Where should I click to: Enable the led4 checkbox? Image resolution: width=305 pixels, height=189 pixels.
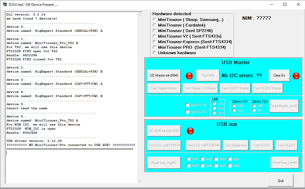pos(230,159)
